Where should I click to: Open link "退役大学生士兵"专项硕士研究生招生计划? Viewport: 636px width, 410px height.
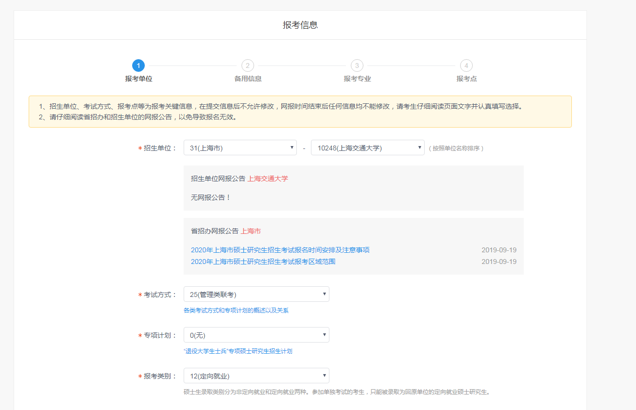pyautogui.click(x=238, y=351)
